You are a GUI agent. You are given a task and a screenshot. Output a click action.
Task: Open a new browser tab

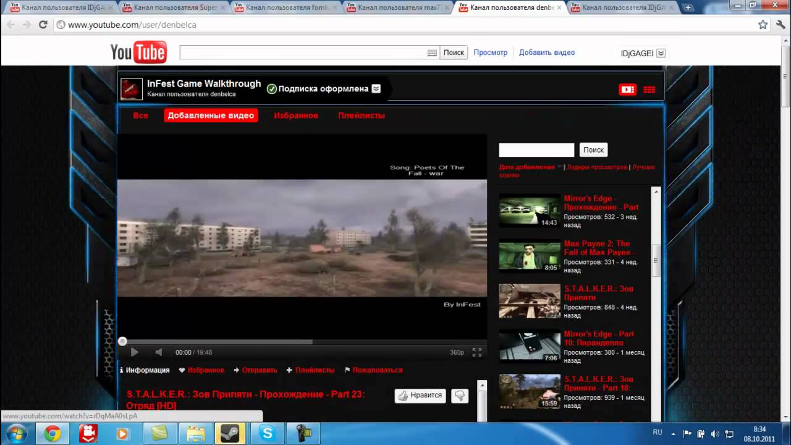click(688, 7)
